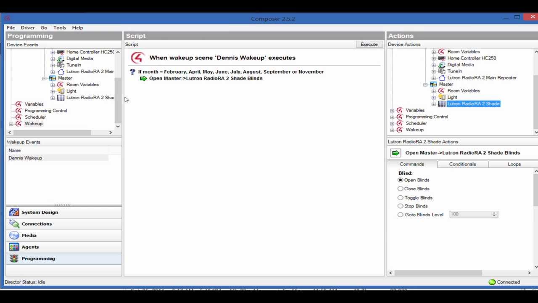
Task: Select the If month conditional script line
Action: click(x=231, y=72)
